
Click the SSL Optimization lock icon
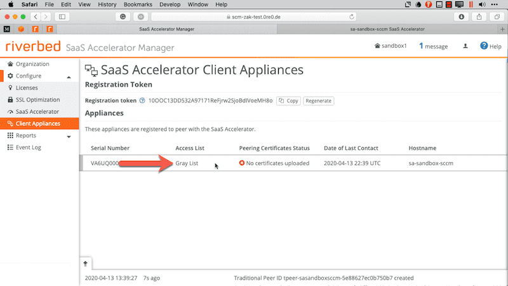[x=10, y=100]
